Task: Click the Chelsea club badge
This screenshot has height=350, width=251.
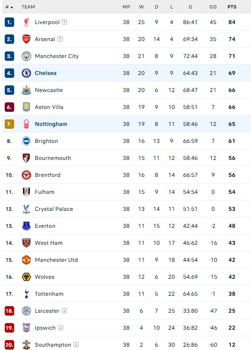Action: pyautogui.click(x=26, y=73)
